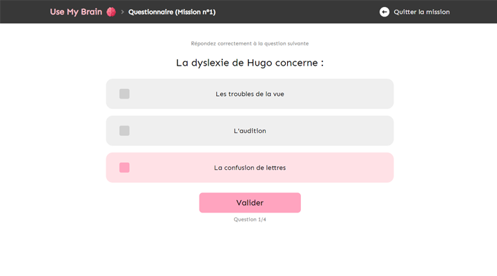Tick the "Les troubles de la vue" checkbox
497x276 pixels.
[x=124, y=94]
